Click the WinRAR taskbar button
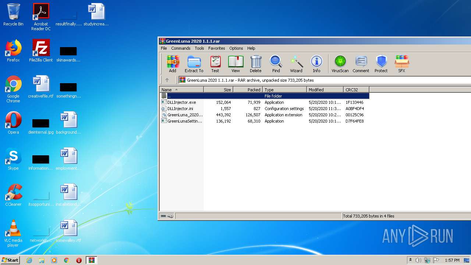The image size is (471, 265). 91,260
